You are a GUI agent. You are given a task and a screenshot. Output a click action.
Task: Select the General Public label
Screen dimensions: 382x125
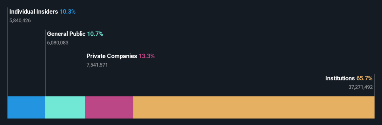coord(66,34)
